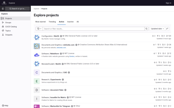Image resolution: width=174 pixels, height=108 pixels.
Task: Click the star count of Nebelhorn
Action: pos(155,54)
